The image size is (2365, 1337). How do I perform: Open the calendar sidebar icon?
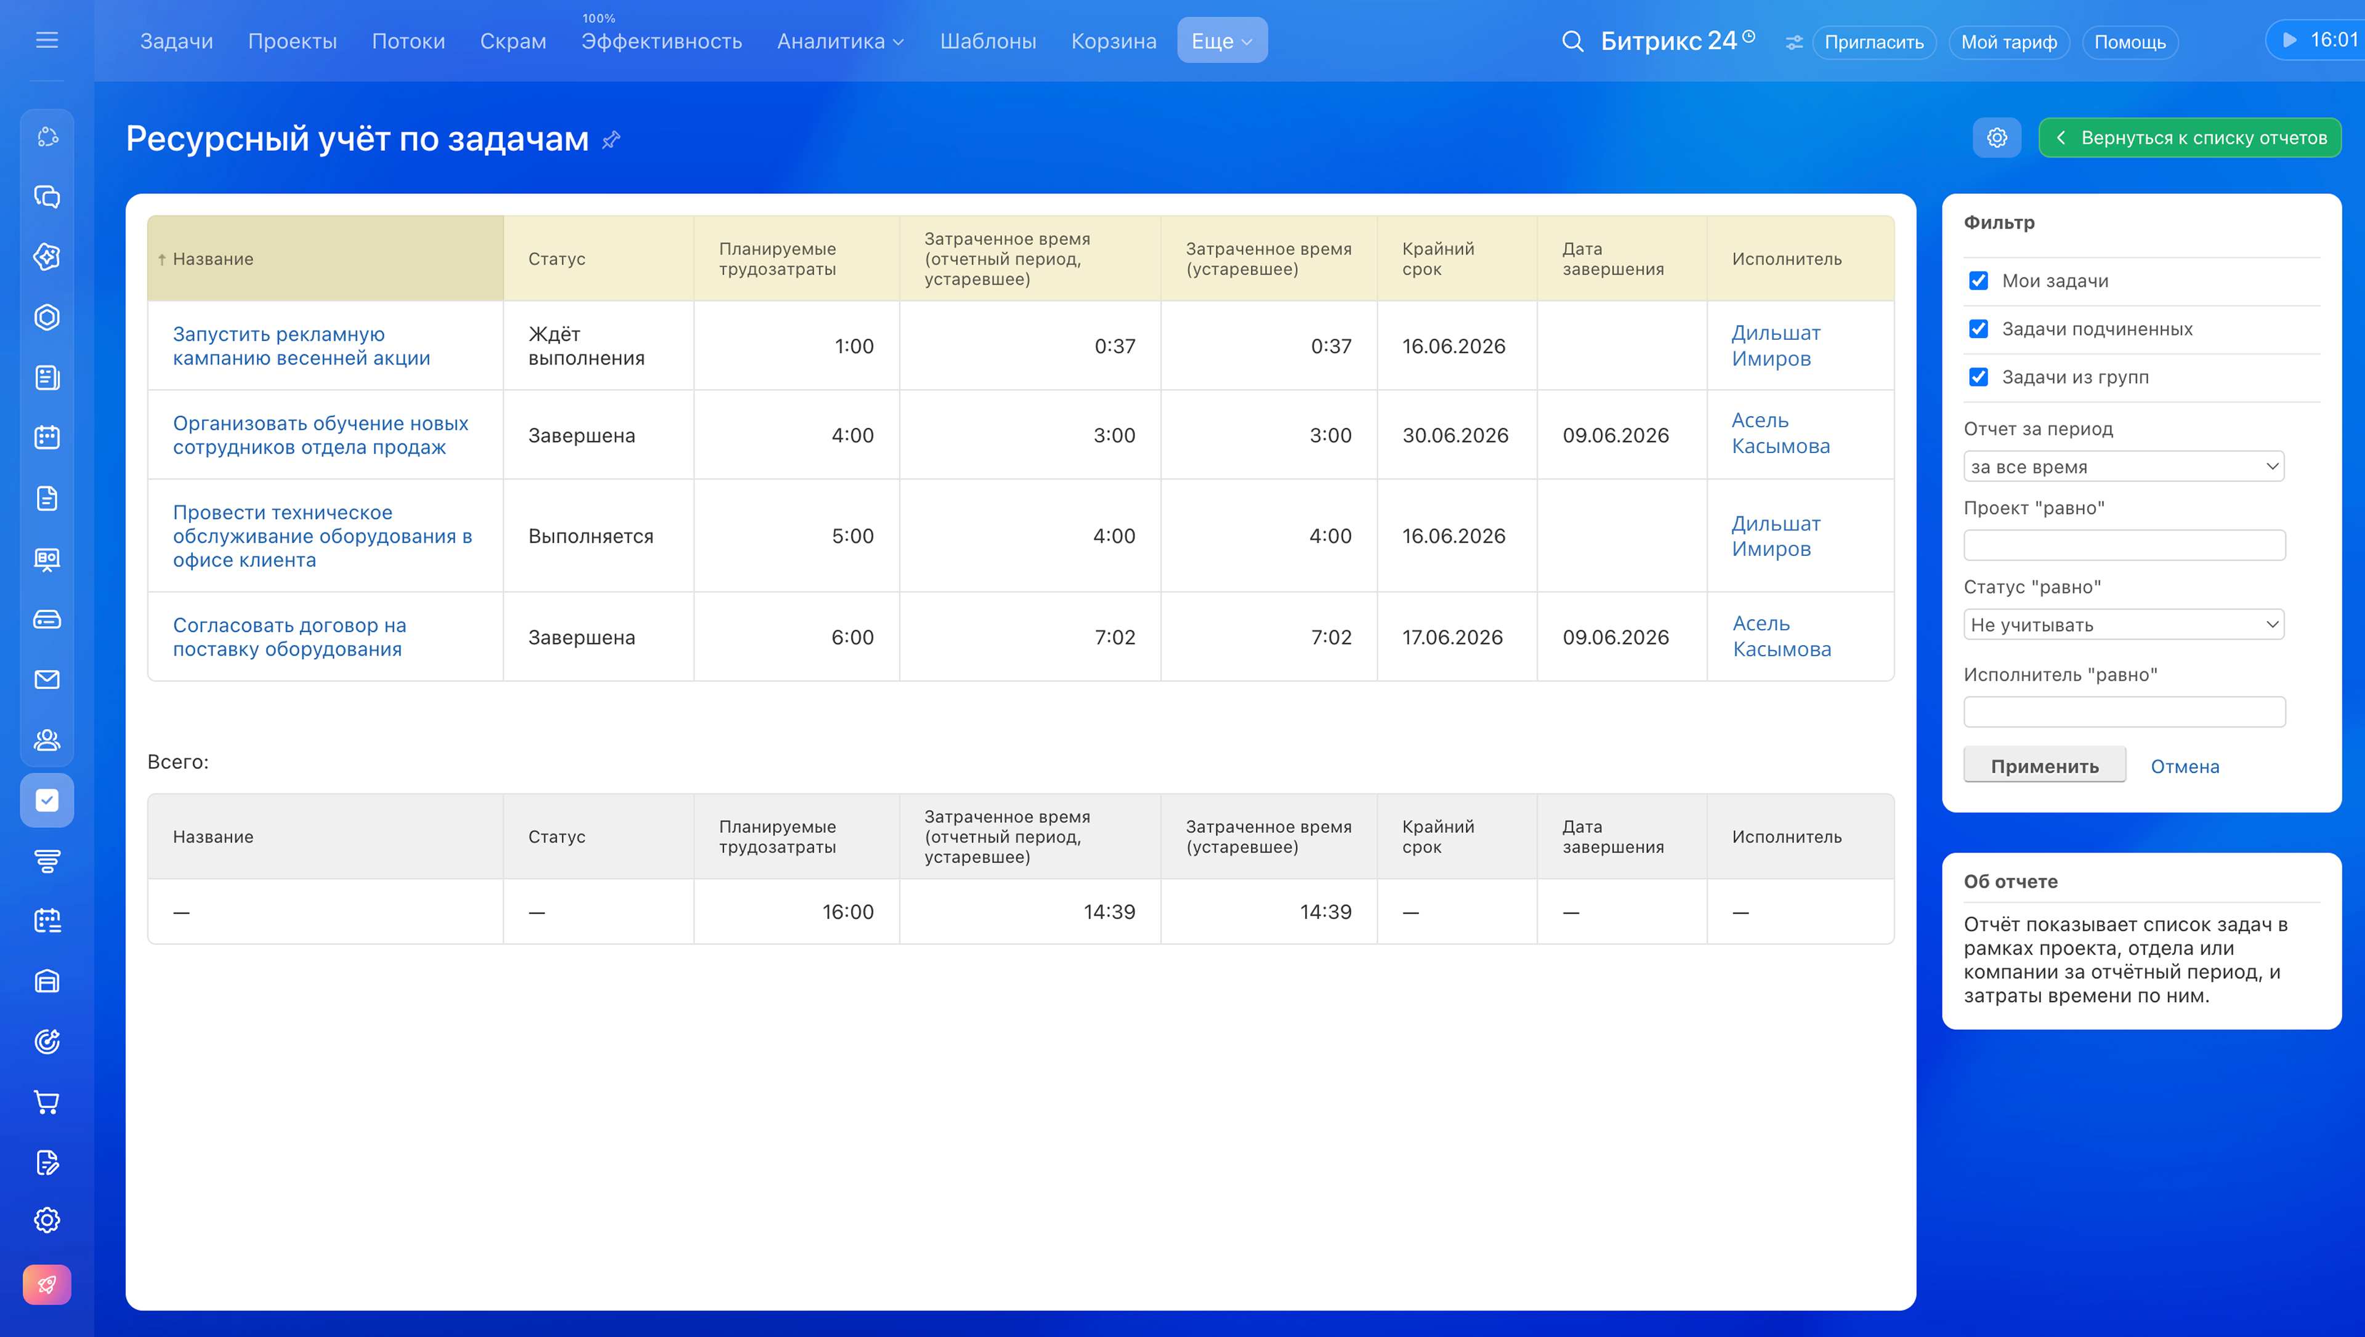47,438
